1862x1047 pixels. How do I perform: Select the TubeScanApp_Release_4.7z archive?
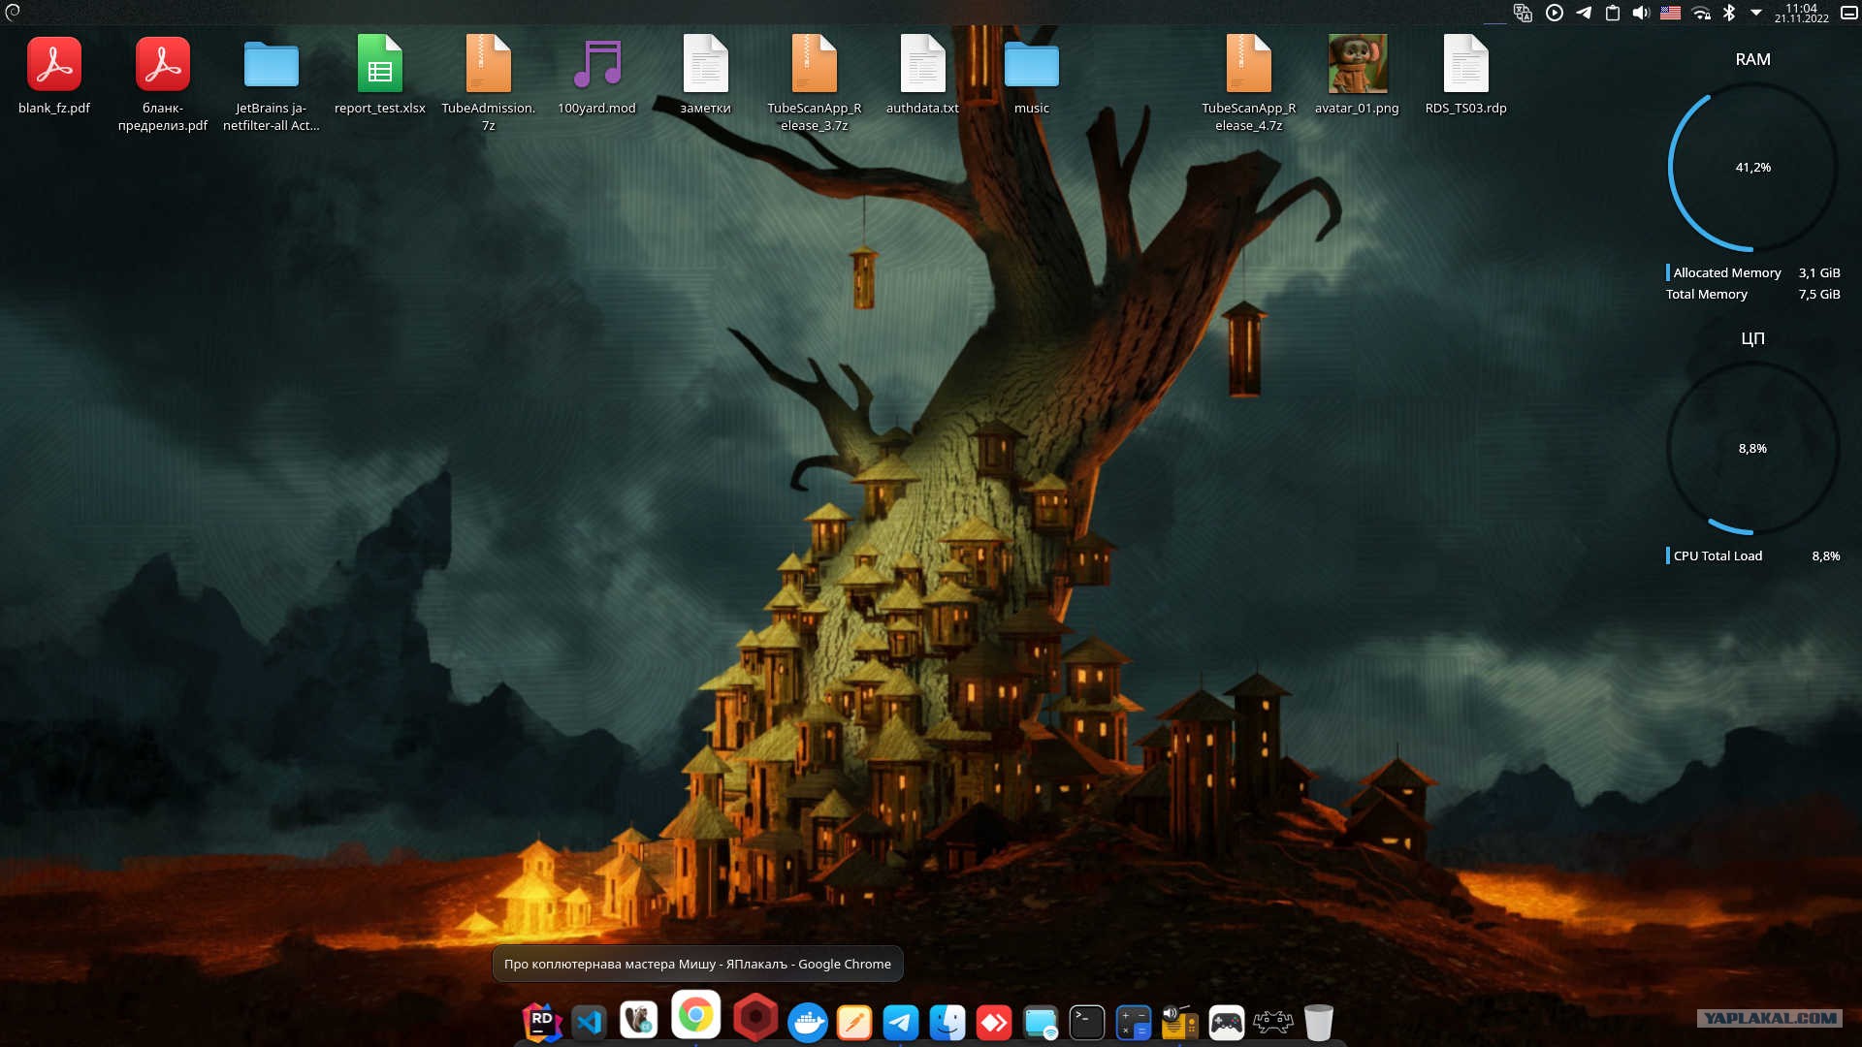(1249, 83)
